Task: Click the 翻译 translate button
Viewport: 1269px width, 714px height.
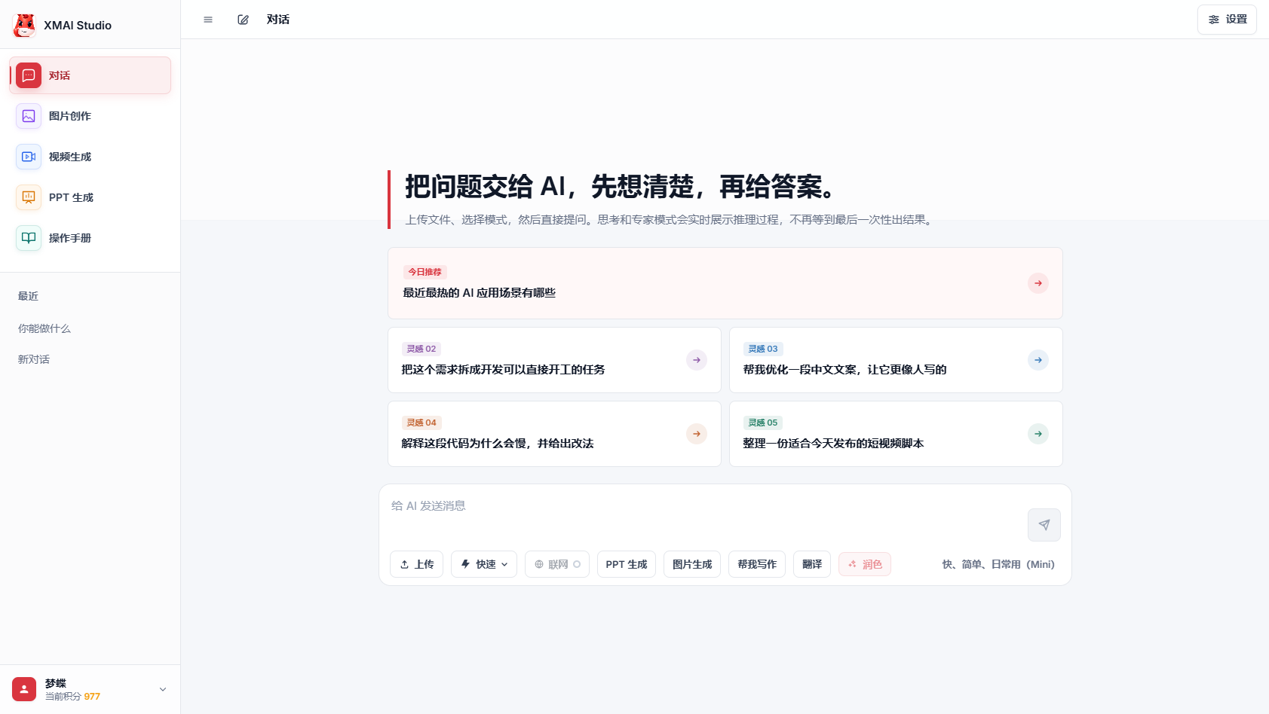Action: [x=812, y=564]
